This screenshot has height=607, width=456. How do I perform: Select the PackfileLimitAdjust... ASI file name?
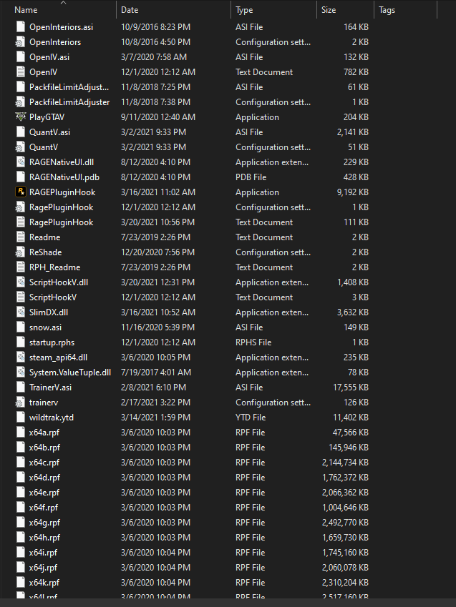69,87
